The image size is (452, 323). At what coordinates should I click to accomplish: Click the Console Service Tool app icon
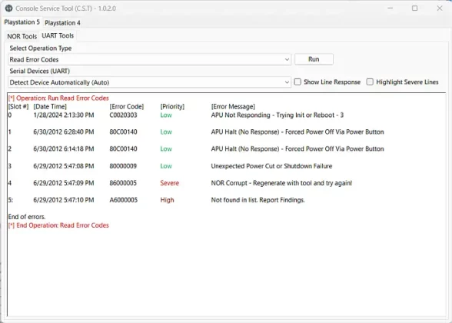point(8,8)
